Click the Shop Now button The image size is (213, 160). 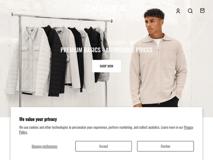[106, 66]
